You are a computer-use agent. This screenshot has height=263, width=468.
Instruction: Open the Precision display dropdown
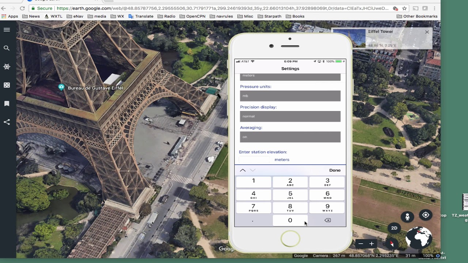(290, 116)
